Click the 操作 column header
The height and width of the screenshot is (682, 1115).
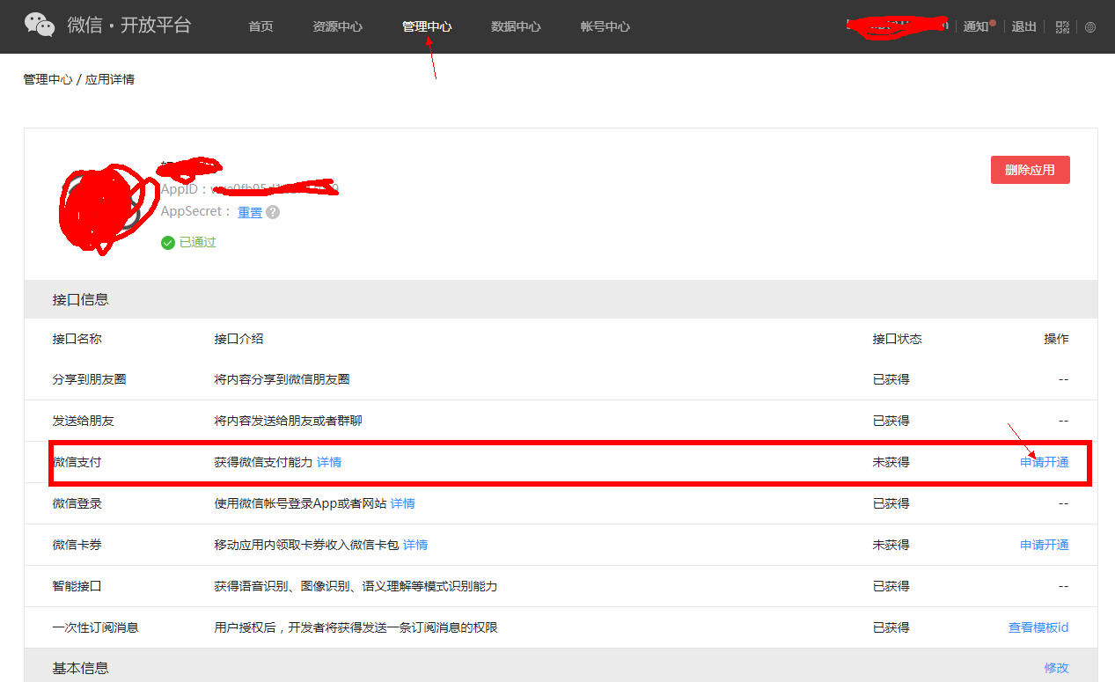pyautogui.click(x=1057, y=339)
